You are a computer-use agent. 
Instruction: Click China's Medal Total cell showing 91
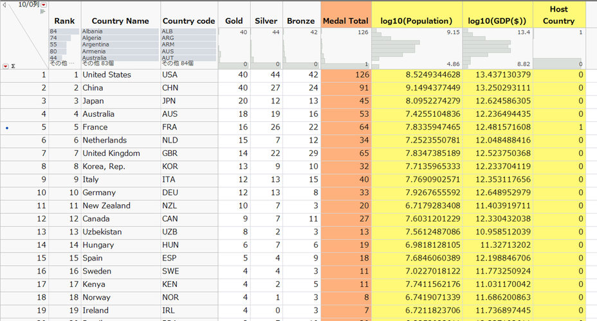tap(345, 88)
